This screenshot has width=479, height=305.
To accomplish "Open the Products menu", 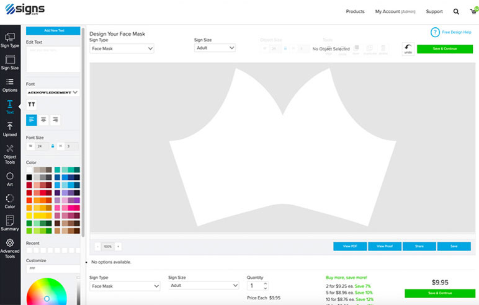I will (x=355, y=12).
